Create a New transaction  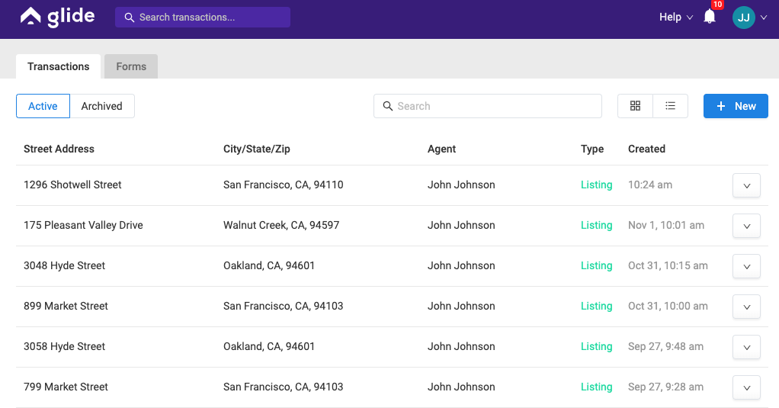tap(736, 106)
